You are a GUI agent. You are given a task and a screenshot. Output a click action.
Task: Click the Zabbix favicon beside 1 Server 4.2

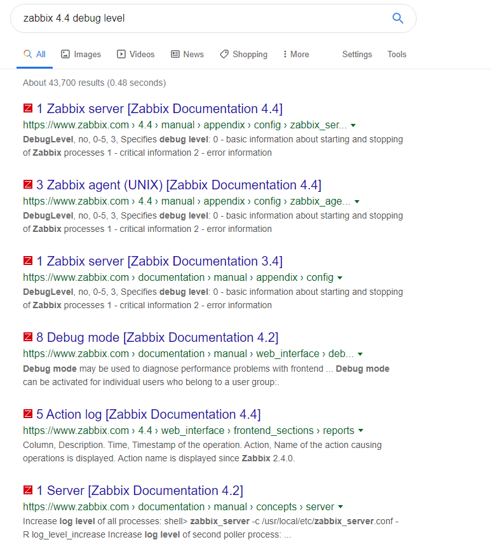click(x=28, y=490)
